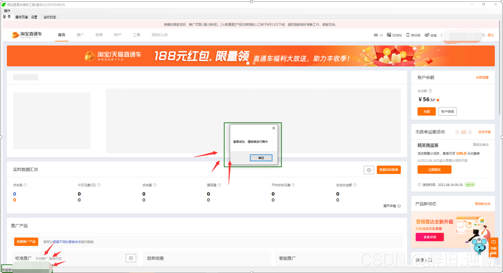Screen dimensions: 503x273
Task: Click the top announcement notice bar
Action: tap(250, 24)
